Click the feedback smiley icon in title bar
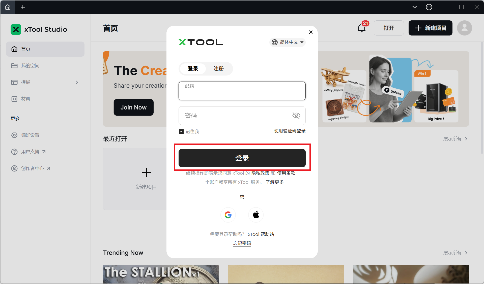The width and height of the screenshot is (484, 284). [x=429, y=7]
